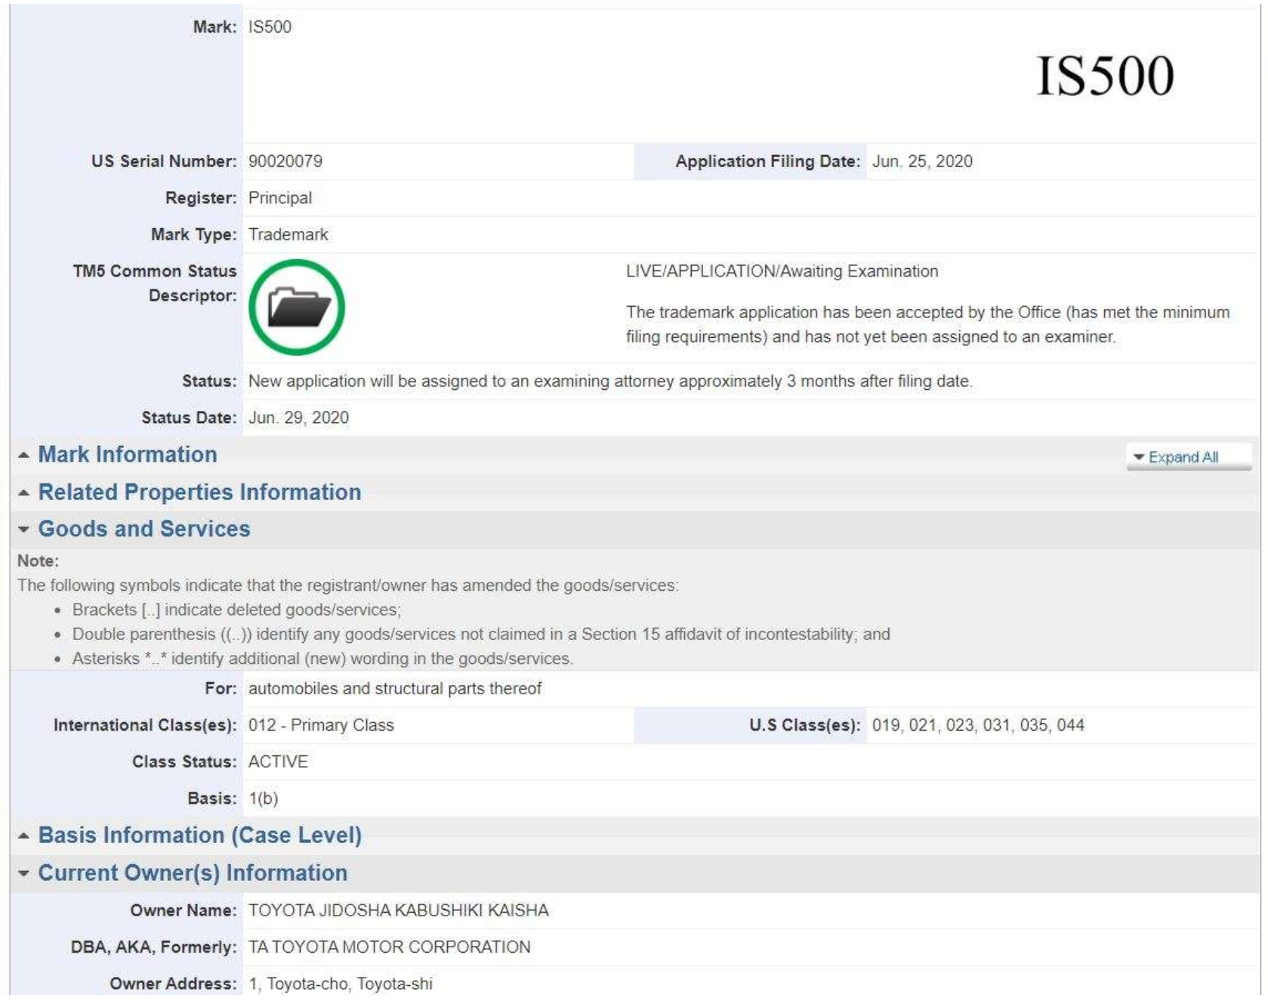Click the Expand All button
Image resolution: width=1268 pixels, height=1001 pixels.
pos(1189,457)
